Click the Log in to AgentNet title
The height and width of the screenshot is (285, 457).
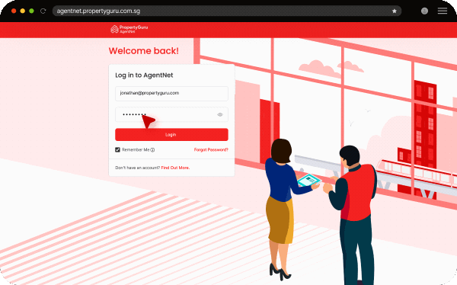coord(144,75)
